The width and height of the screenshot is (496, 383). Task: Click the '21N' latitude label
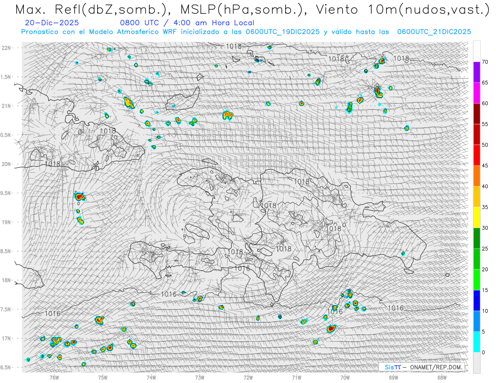[x=7, y=106]
